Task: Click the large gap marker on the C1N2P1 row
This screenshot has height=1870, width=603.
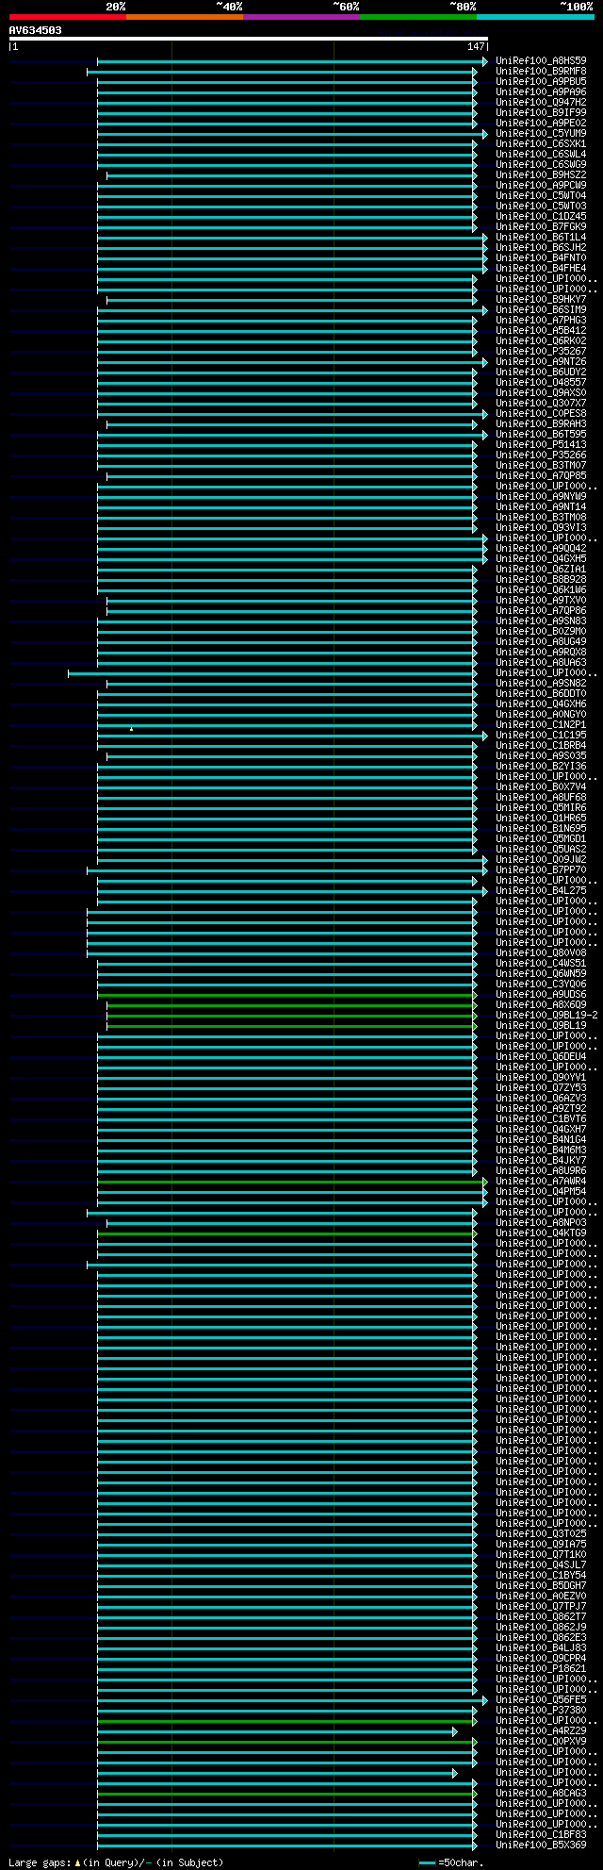Action: click(131, 728)
